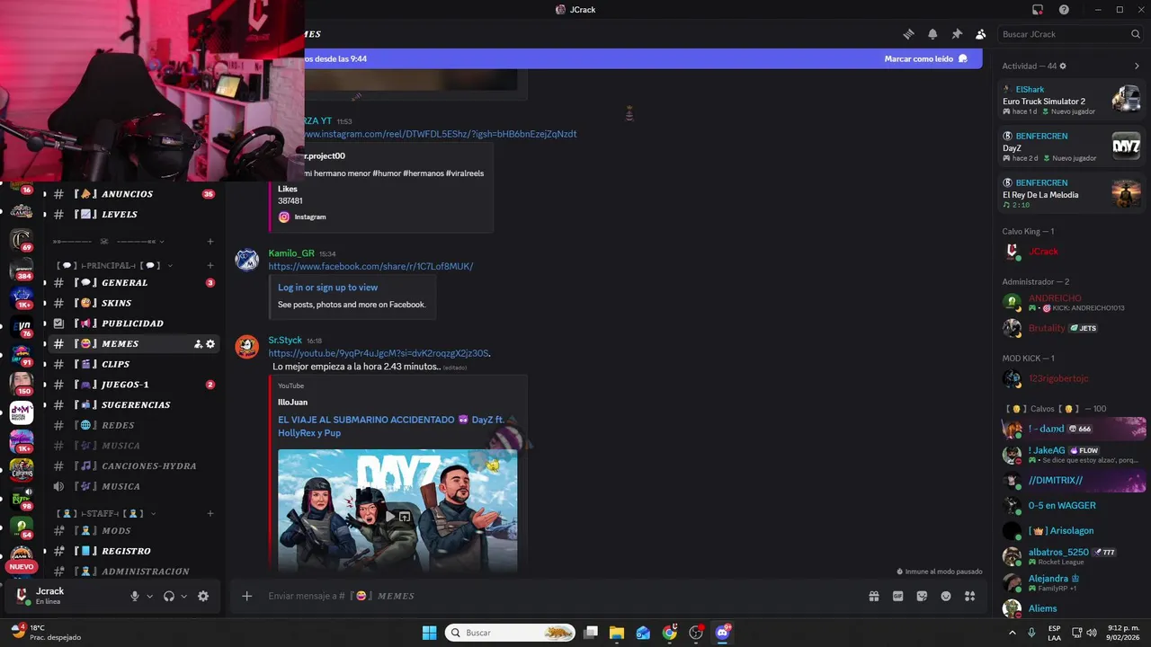Open ElShark Euro Truck Simulator 2 activity card

1072,100
